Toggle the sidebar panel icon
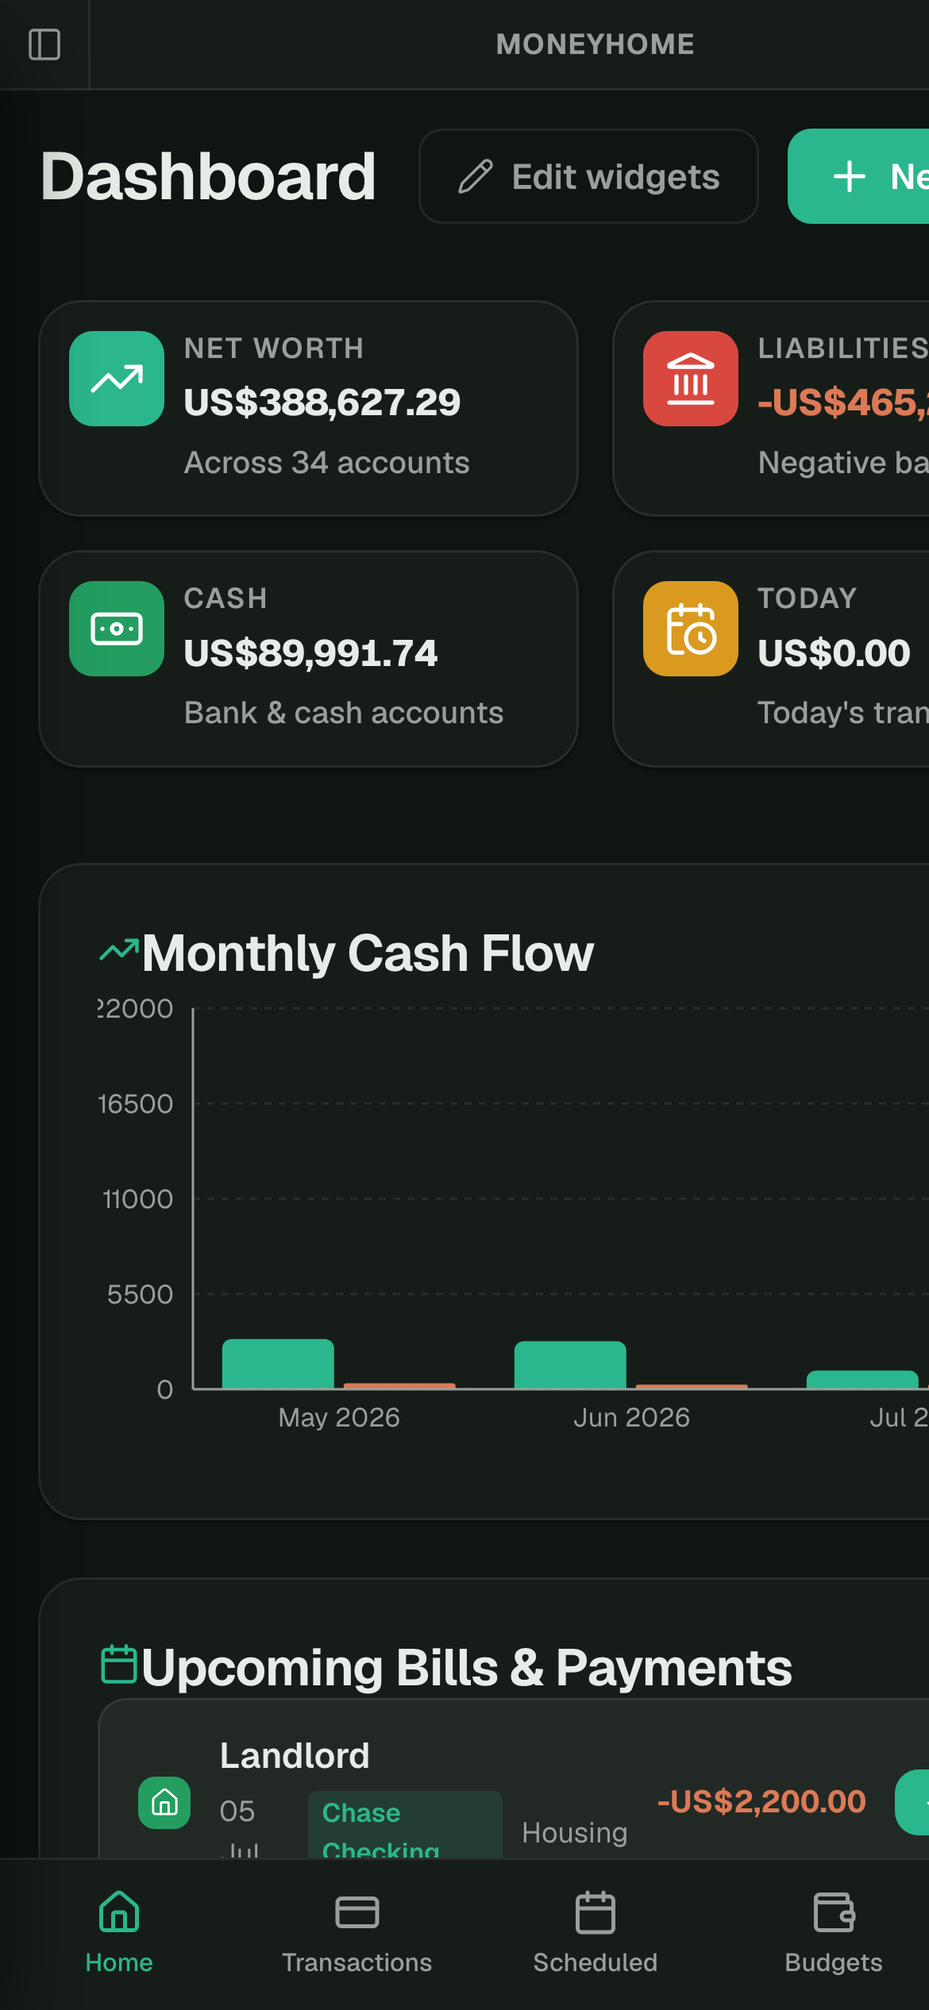Viewport: 929px width, 2010px height. click(44, 44)
